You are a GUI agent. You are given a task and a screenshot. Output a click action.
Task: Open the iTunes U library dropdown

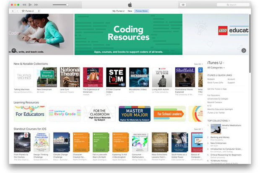(x=28, y=10)
